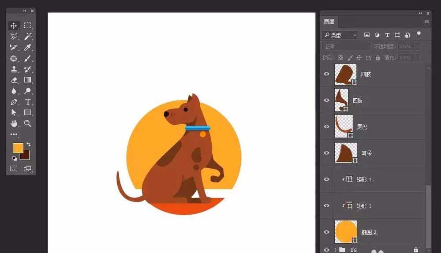The width and height of the screenshot is (441, 253).
Task: Choose the Eraser tool
Action: tap(14, 80)
